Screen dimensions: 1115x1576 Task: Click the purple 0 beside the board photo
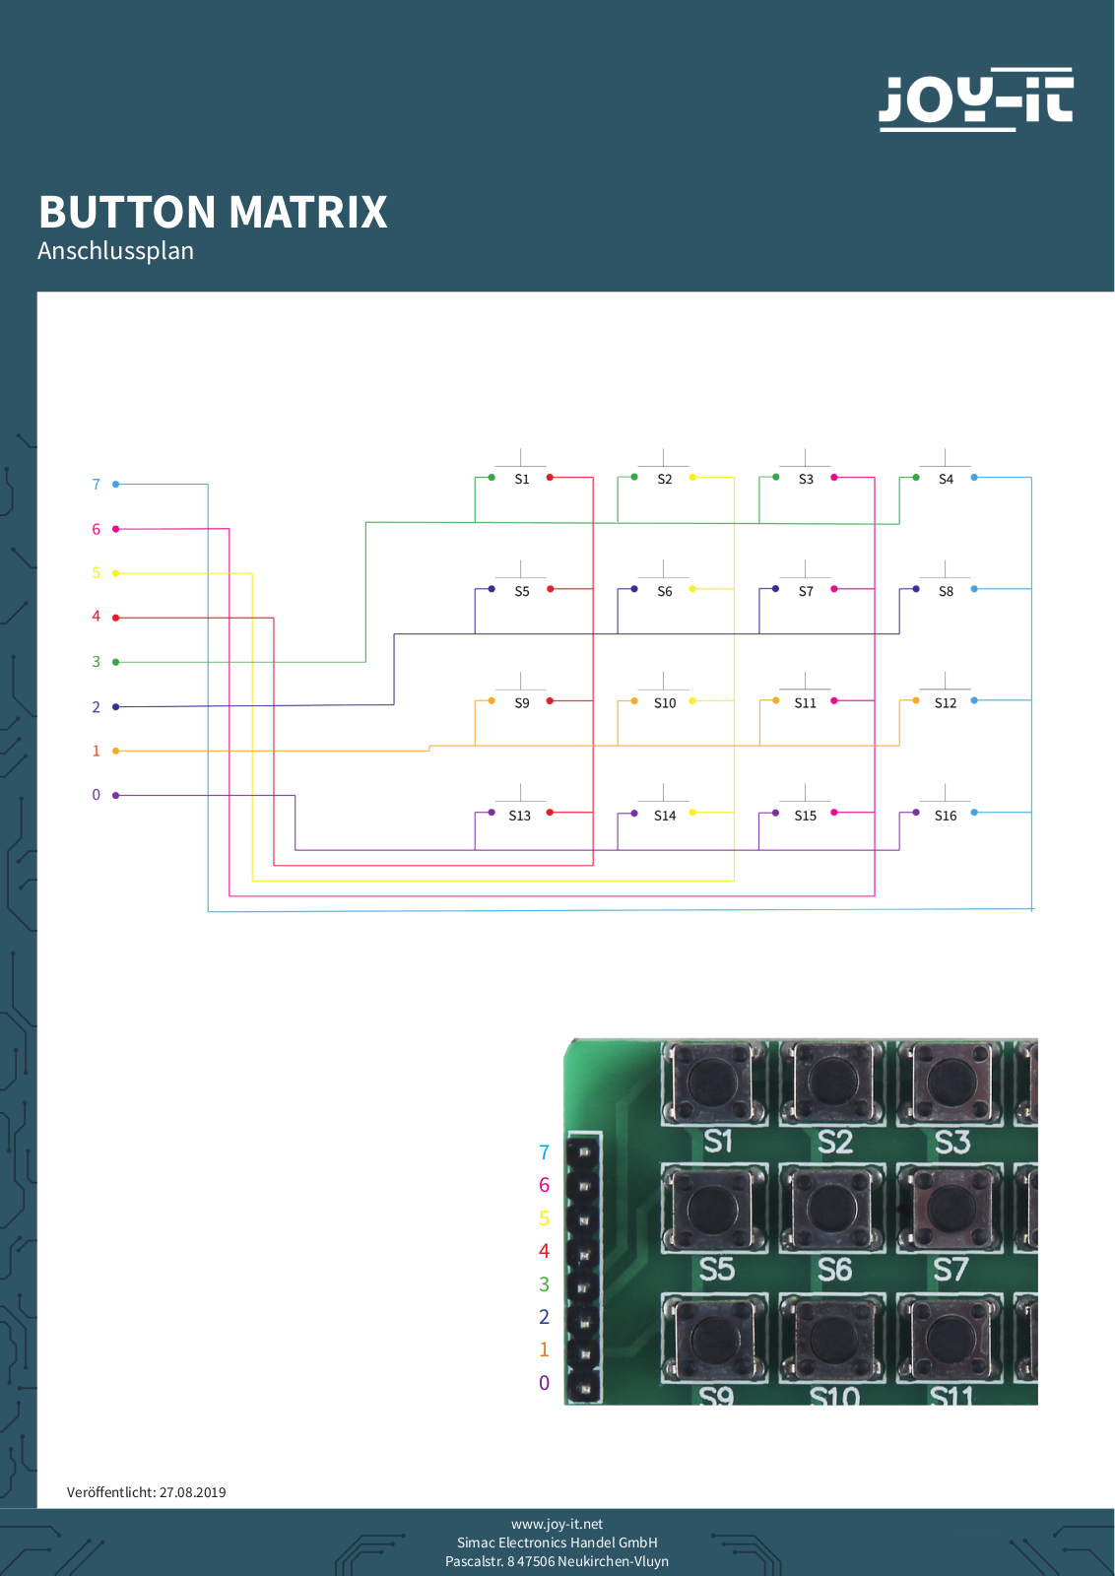(x=544, y=1383)
